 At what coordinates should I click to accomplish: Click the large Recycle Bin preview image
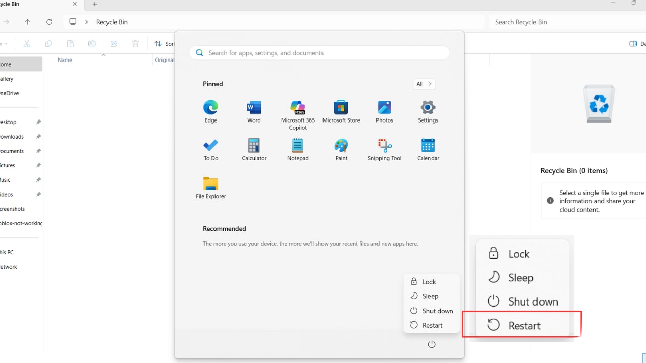599,103
